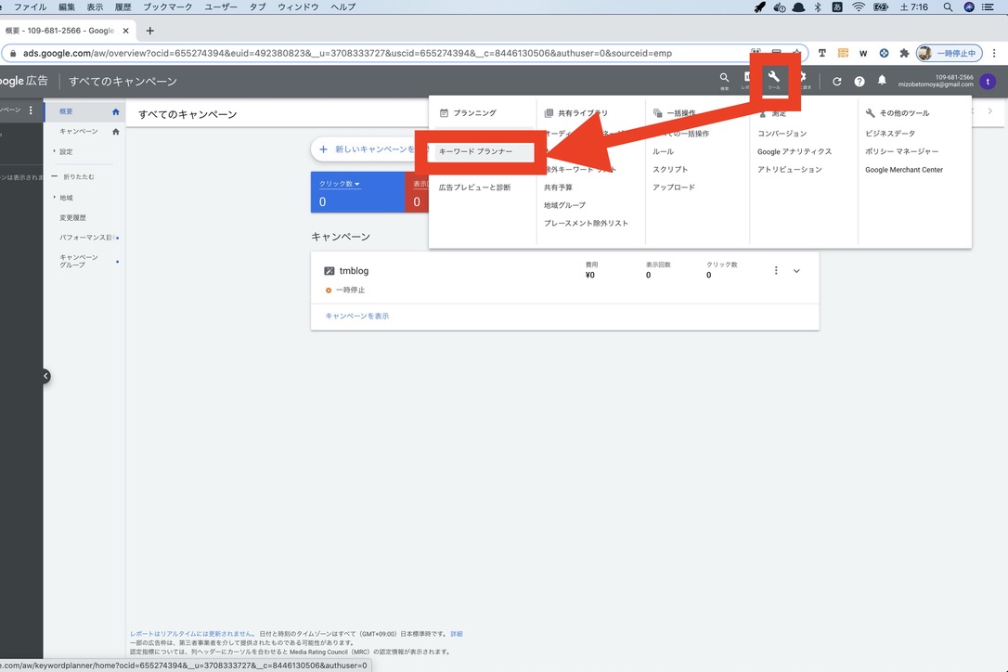Open コンバージョン in measurement column
The image size is (1008, 672).
click(x=782, y=133)
